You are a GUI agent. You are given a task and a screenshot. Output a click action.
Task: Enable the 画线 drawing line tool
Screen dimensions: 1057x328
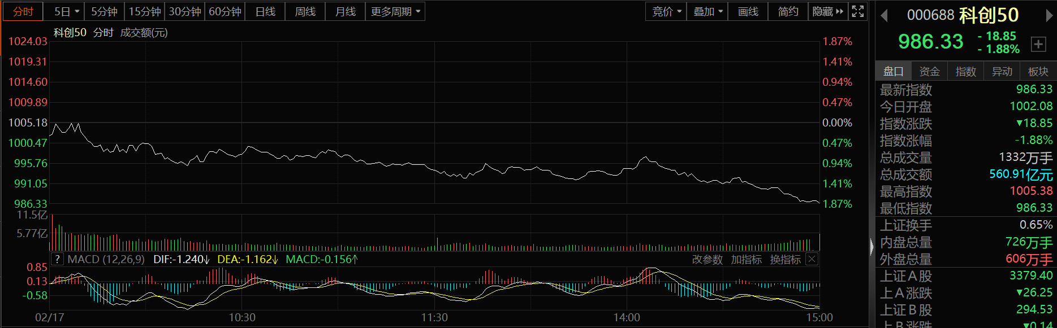[748, 11]
